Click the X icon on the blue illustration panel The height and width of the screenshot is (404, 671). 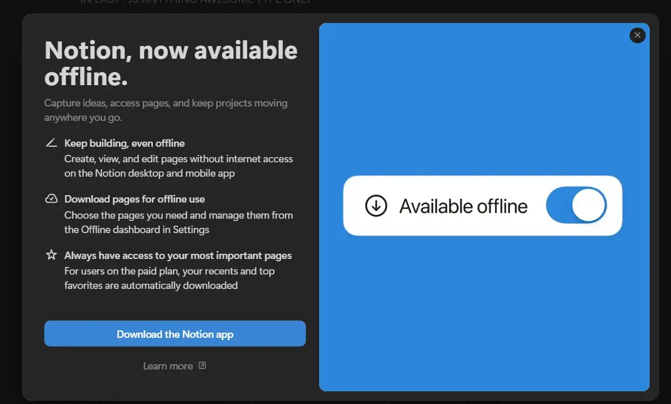637,35
